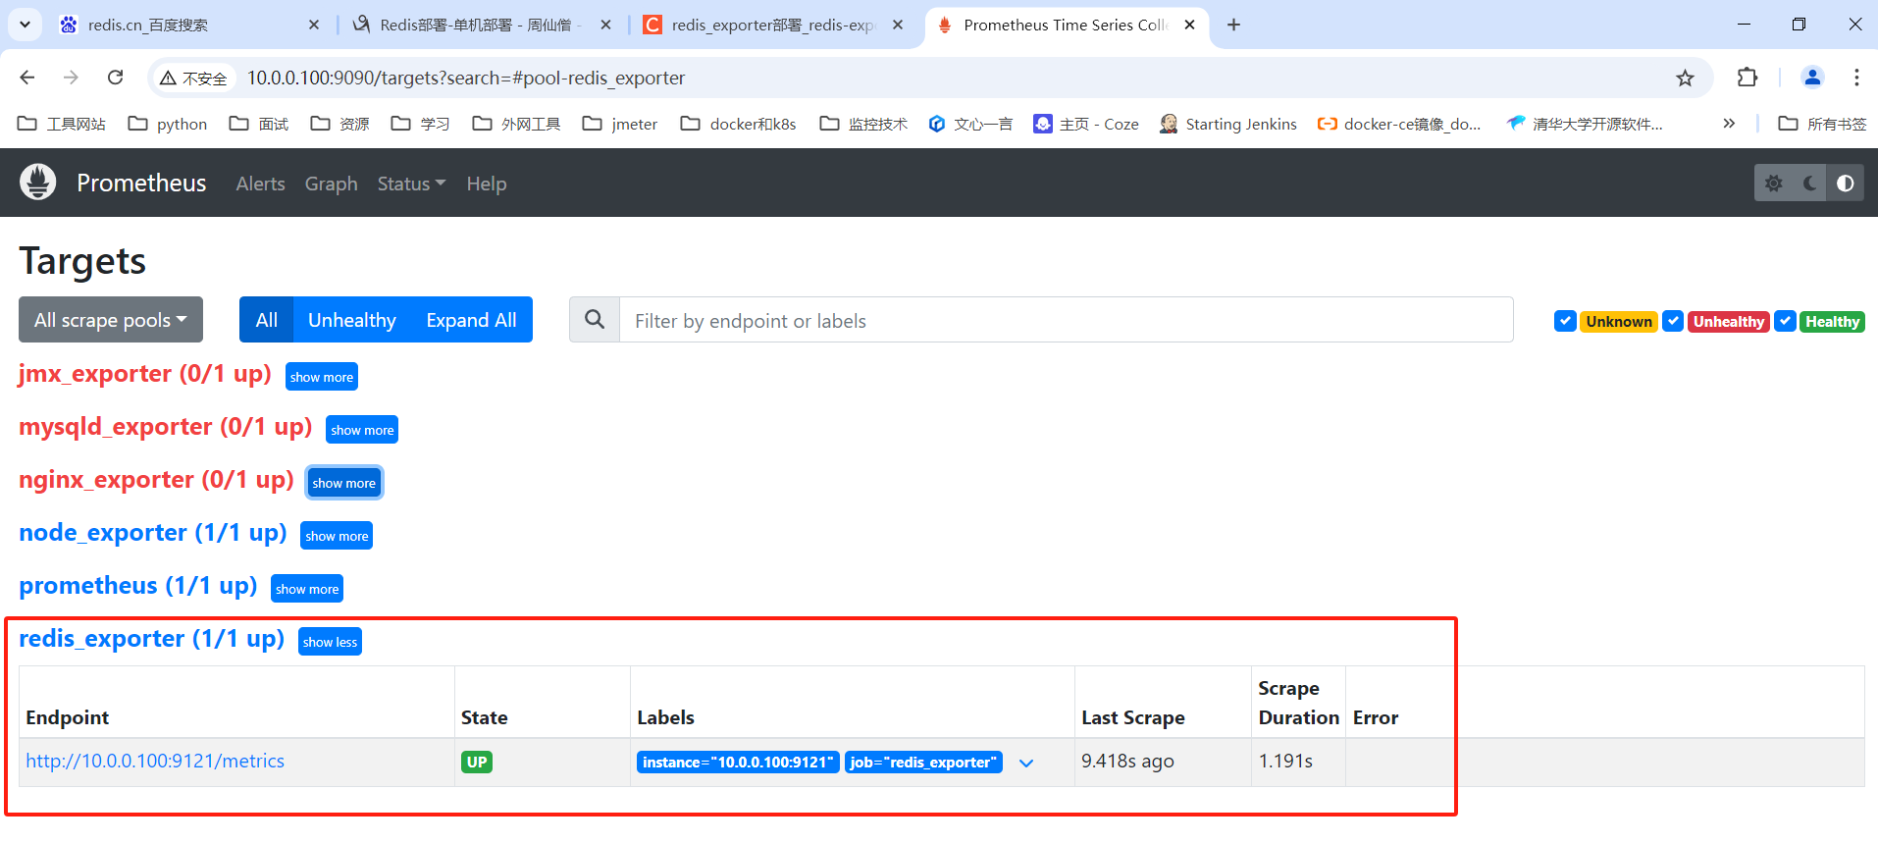Click the search magnifier icon
Image resolution: width=1878 pixels, height=843 pixels.
tap(595, 320)
